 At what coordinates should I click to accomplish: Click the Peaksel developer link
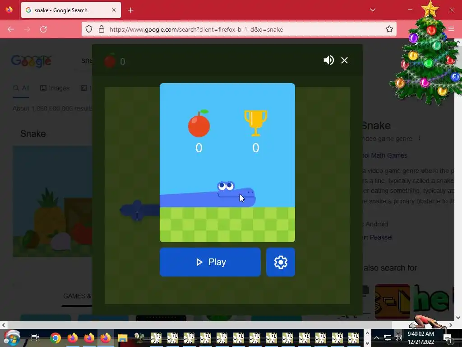tap(381, 237)
